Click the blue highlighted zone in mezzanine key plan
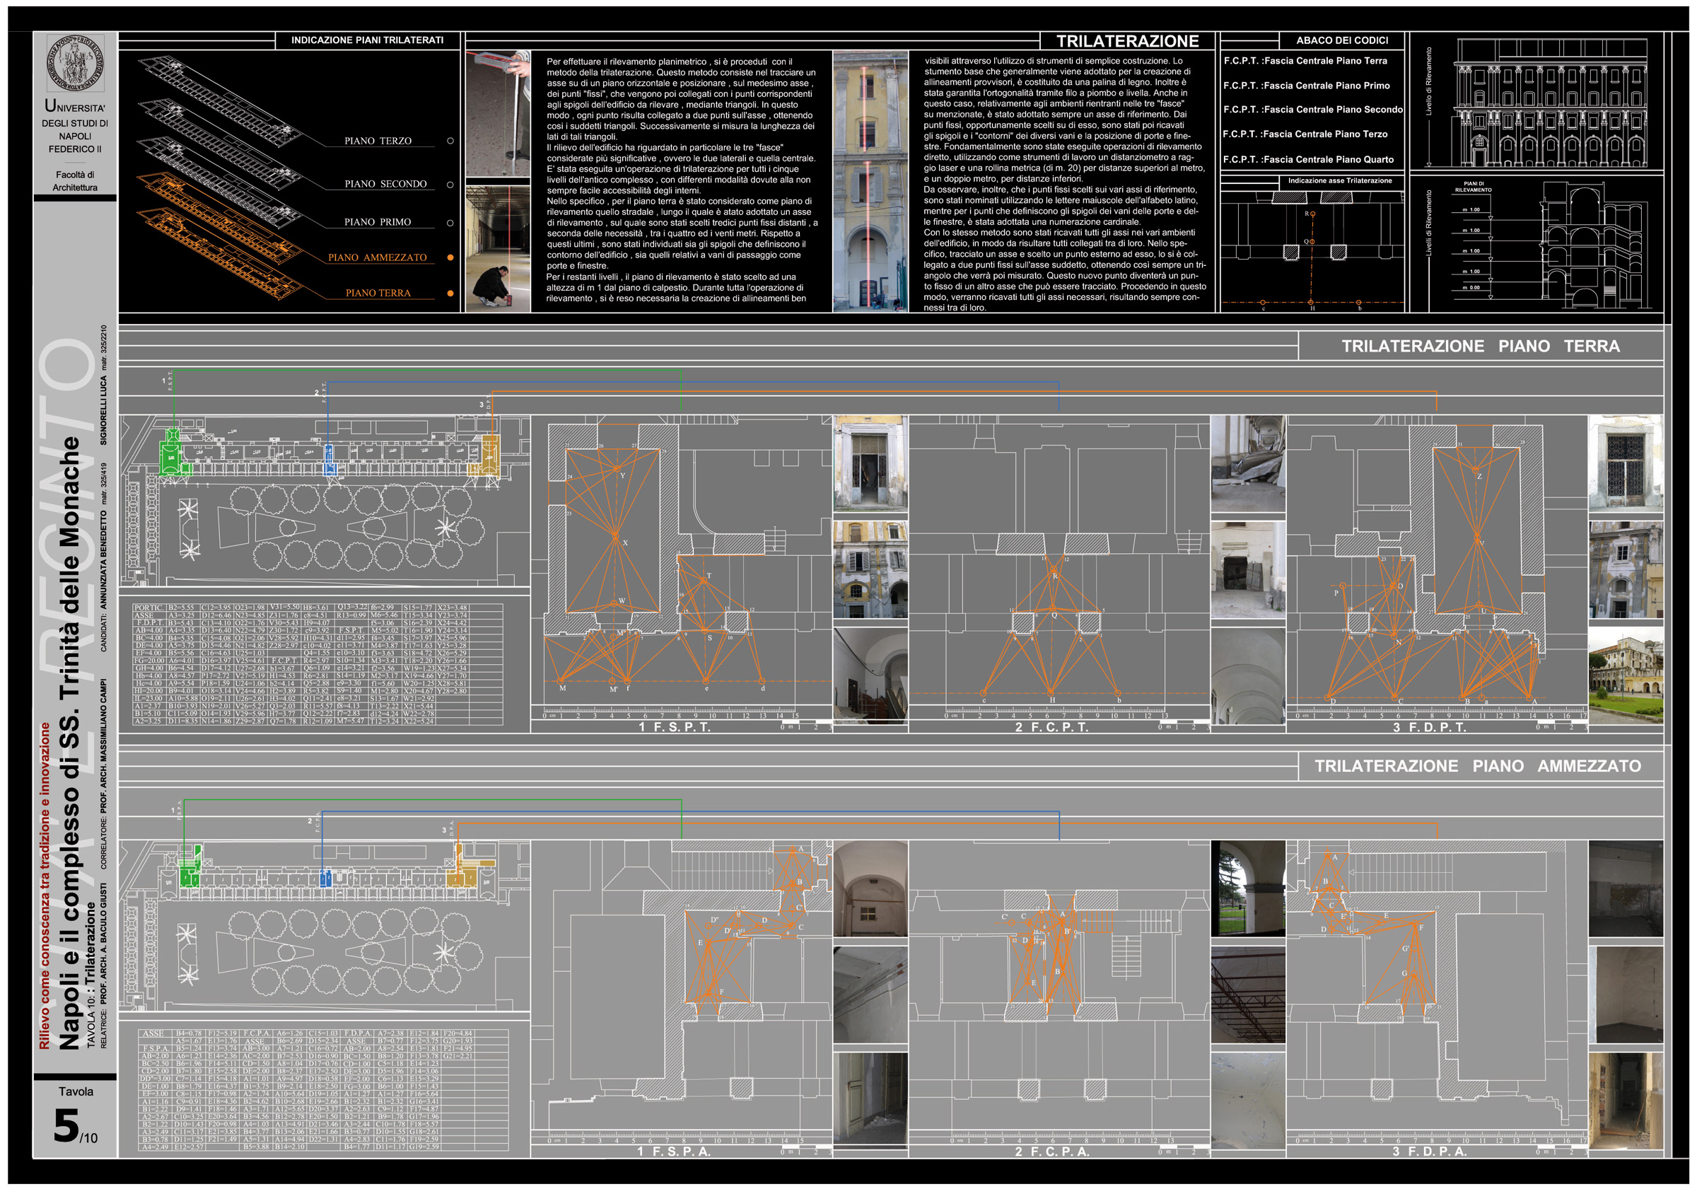1697x1189 pixels. (x=325, y=878)
